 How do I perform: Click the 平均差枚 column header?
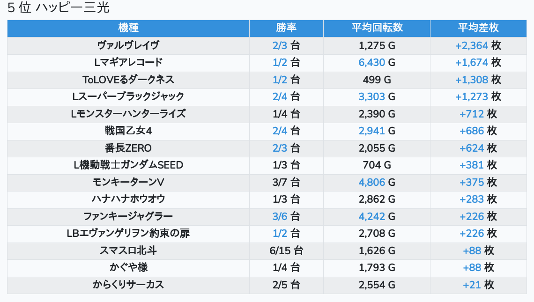478,28
